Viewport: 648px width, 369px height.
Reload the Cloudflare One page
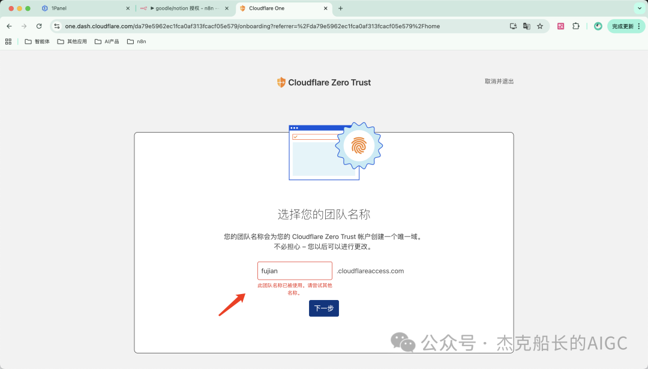39,26
